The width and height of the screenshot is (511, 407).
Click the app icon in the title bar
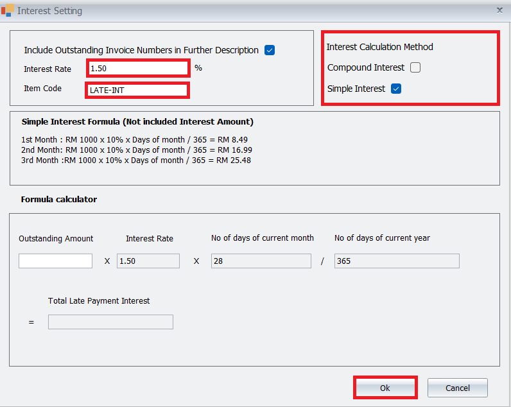7,11
